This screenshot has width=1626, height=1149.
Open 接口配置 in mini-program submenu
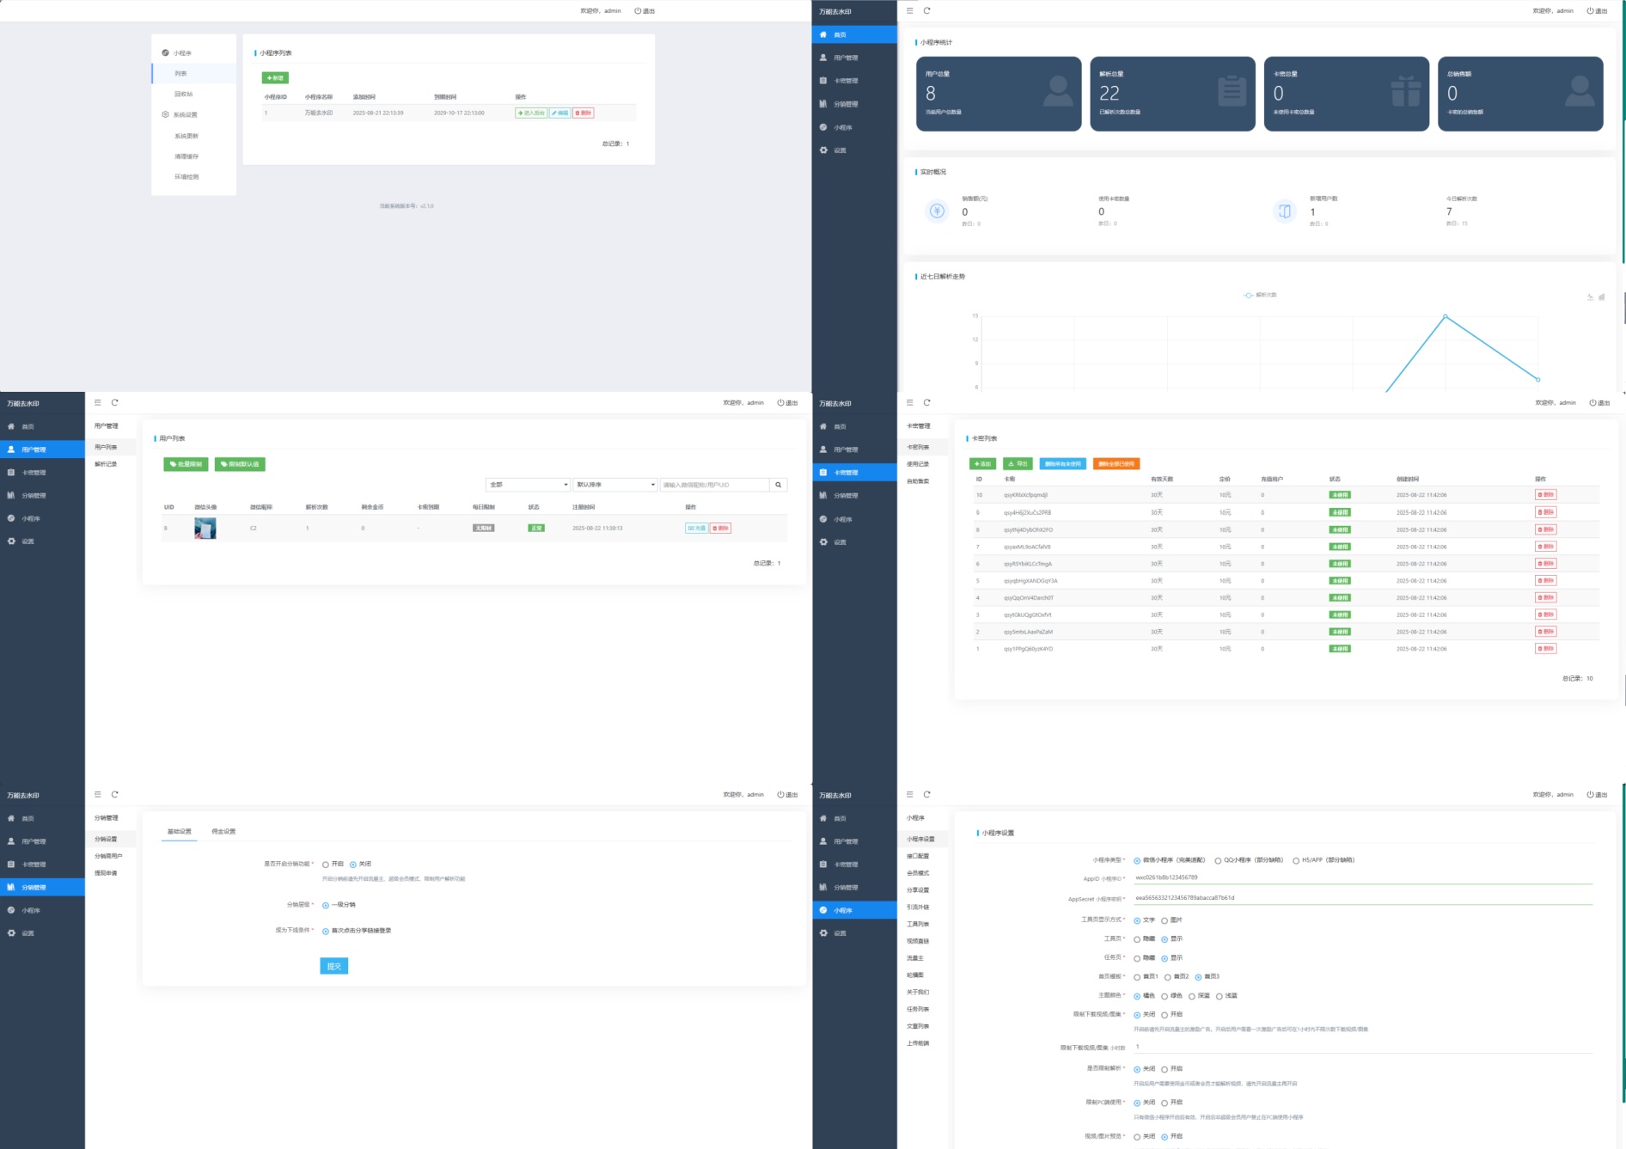(918, 856)
